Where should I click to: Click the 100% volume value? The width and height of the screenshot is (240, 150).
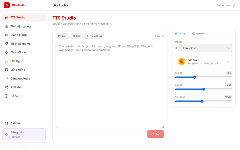tap(228, 97)
